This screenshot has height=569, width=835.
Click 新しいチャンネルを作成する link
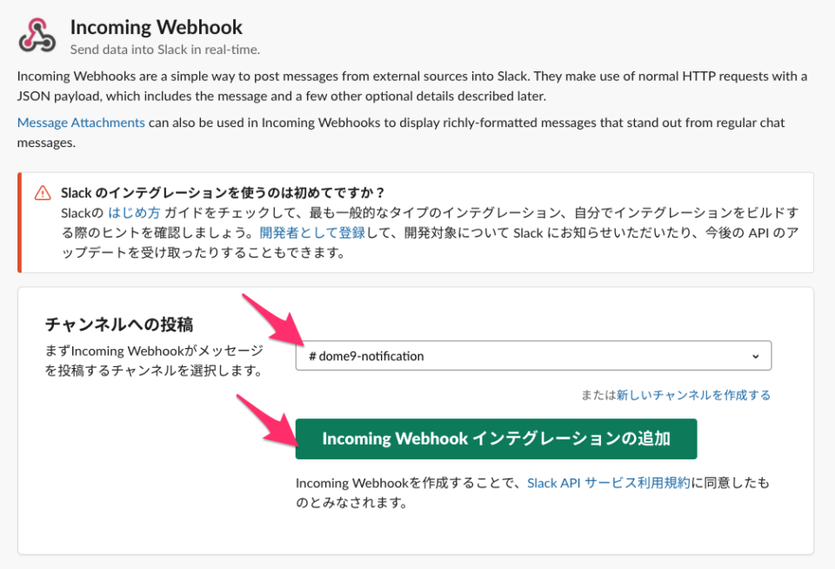pyautogui.click(x=693, y=395)
